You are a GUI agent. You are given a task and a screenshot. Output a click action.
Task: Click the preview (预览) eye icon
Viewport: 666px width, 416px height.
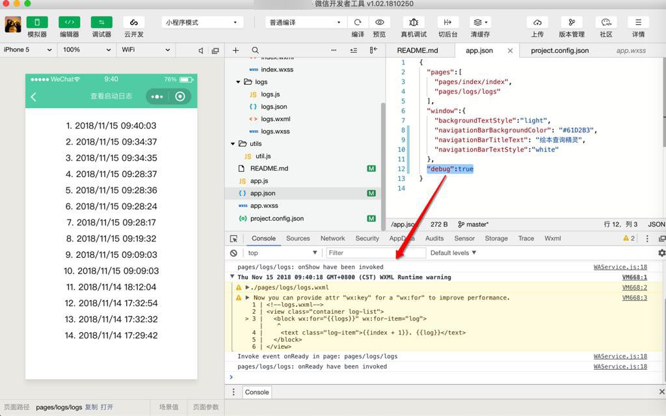(379, 22)
